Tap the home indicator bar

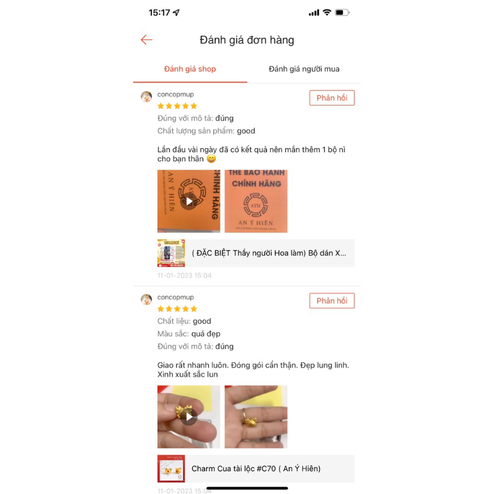(247, 488)
